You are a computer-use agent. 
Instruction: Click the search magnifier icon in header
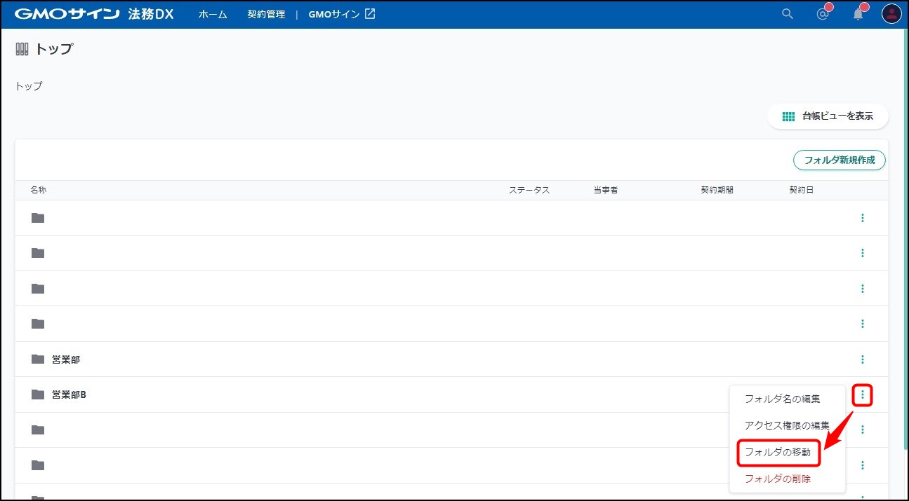787,14
